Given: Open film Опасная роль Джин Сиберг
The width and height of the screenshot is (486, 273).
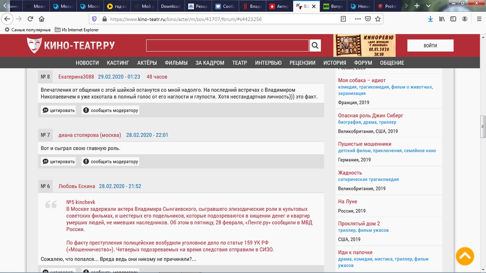Looking at the screenshot, I should 371,115.
